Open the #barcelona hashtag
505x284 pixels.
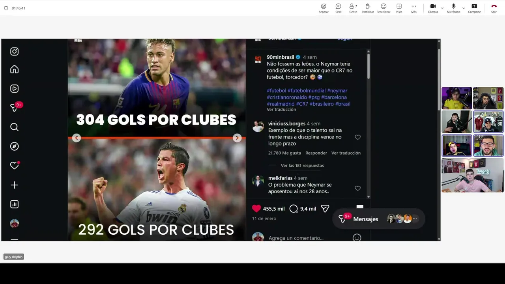coord(334,97)
